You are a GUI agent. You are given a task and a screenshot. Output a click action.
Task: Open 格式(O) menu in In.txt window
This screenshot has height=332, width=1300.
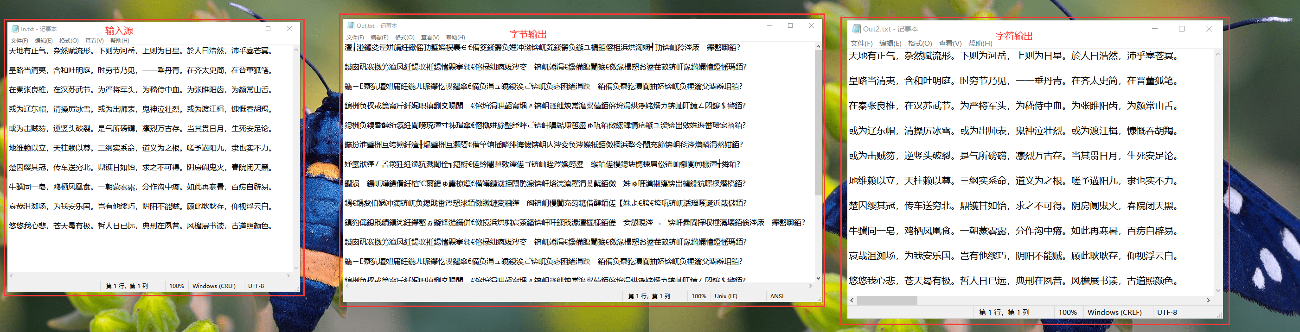click(69, 40)
